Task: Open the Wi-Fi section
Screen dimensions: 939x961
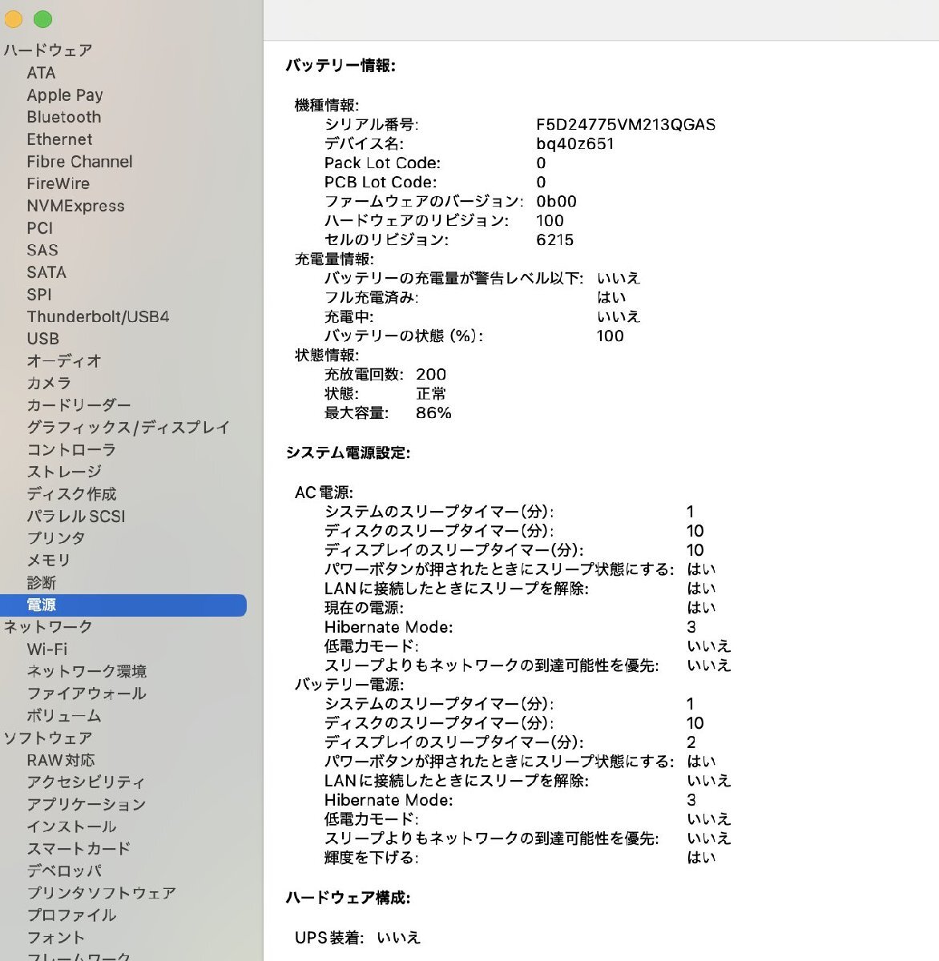Action: pyautogui.click(x=47, y=649)
